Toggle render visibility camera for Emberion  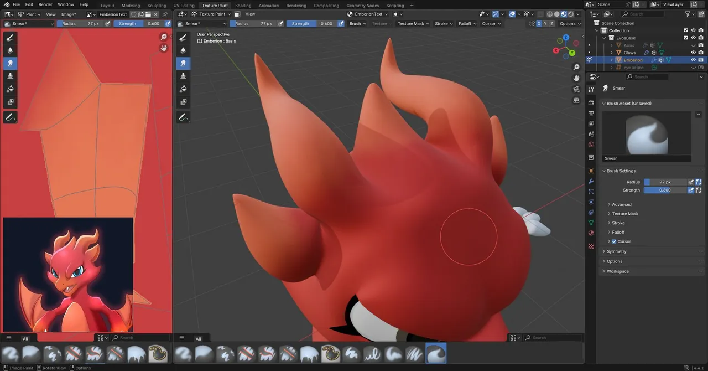(701, 60)
